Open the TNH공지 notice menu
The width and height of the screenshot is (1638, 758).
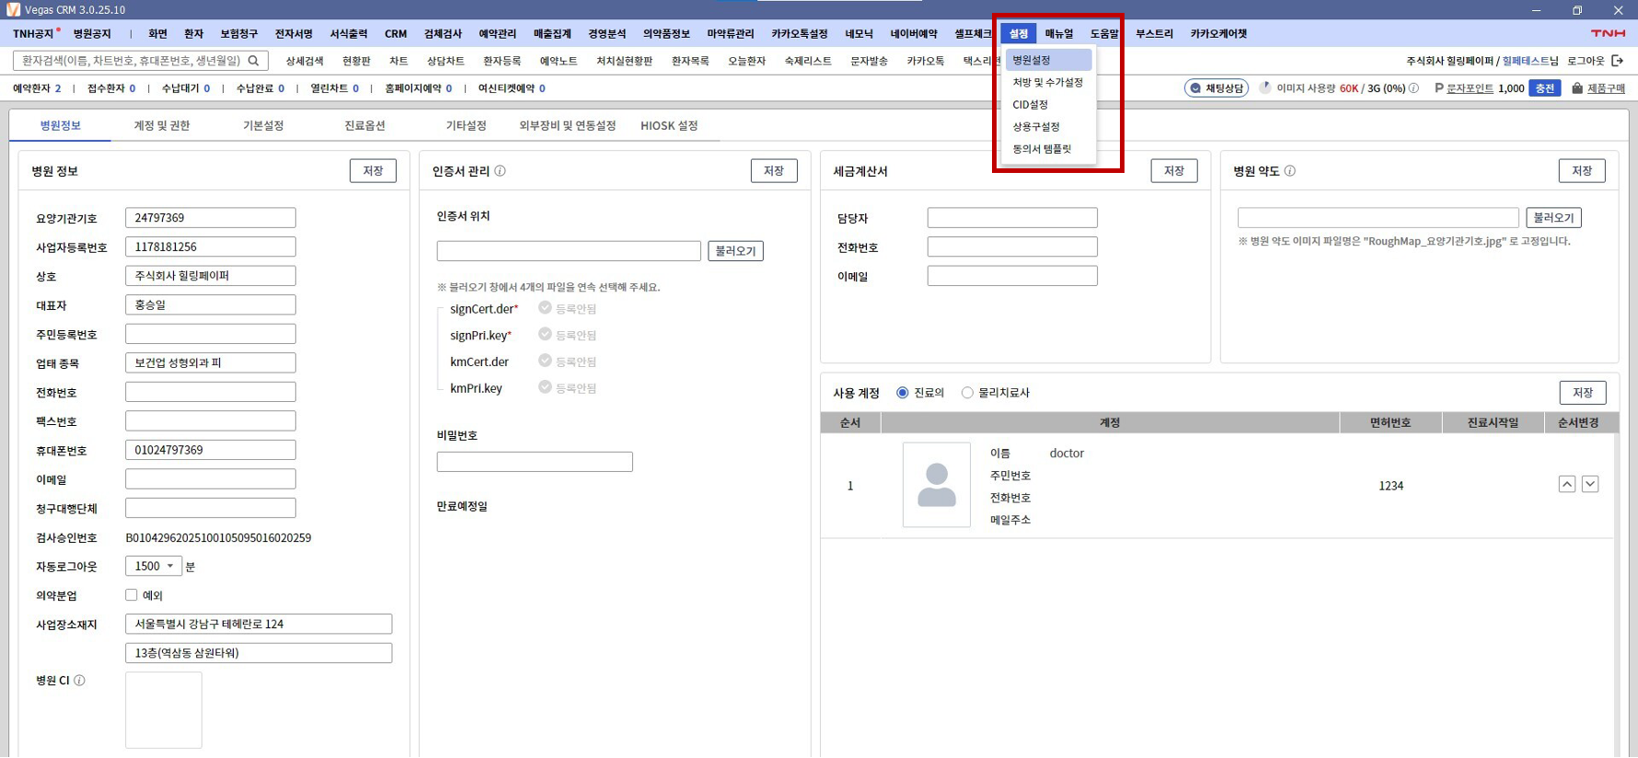point(34,33)
